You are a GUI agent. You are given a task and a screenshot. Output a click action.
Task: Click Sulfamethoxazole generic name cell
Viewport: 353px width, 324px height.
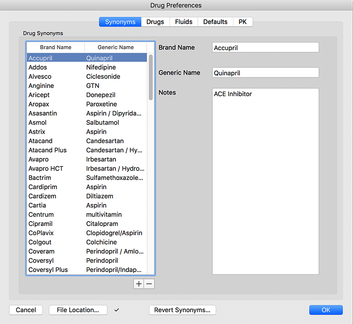pos(114,178)
